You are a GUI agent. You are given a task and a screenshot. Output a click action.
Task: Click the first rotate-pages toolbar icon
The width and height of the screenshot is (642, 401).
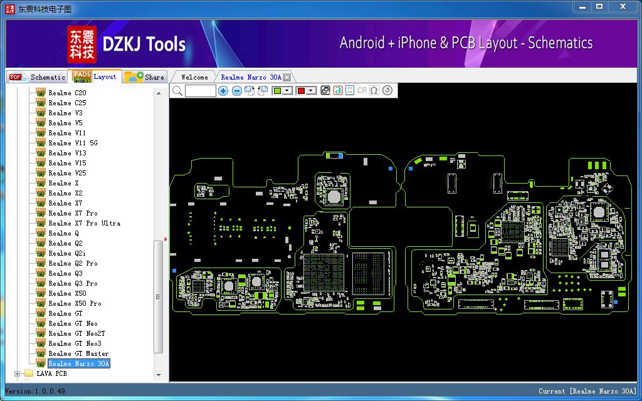pyautogui.click(x=250, y=91)
